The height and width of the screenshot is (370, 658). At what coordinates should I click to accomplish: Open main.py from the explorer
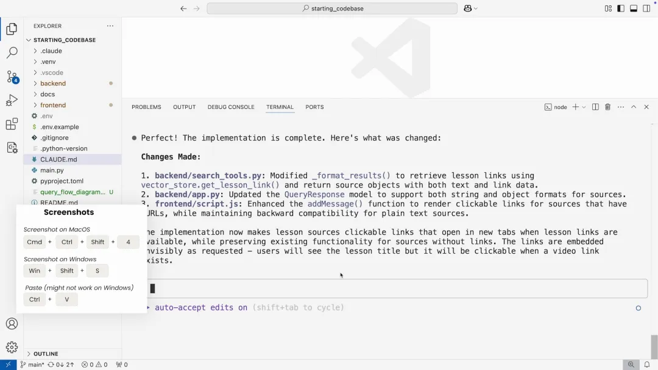tap(52, 170)
